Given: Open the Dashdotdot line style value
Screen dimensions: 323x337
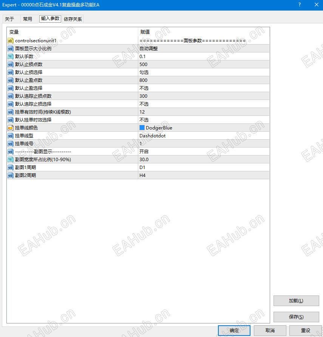Looking at the screenshot, I should click(x=204, y=136).
